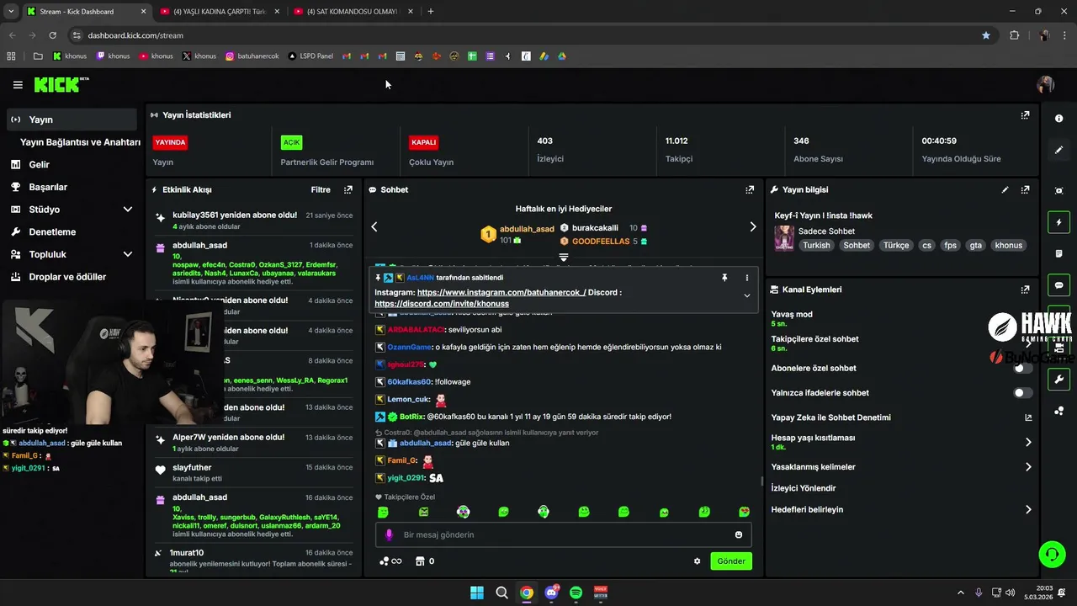Image resolution: width=1077 pixels, height=606 pixels.
Task: Open Spotify from the taskbar
Action: [576, 593]
